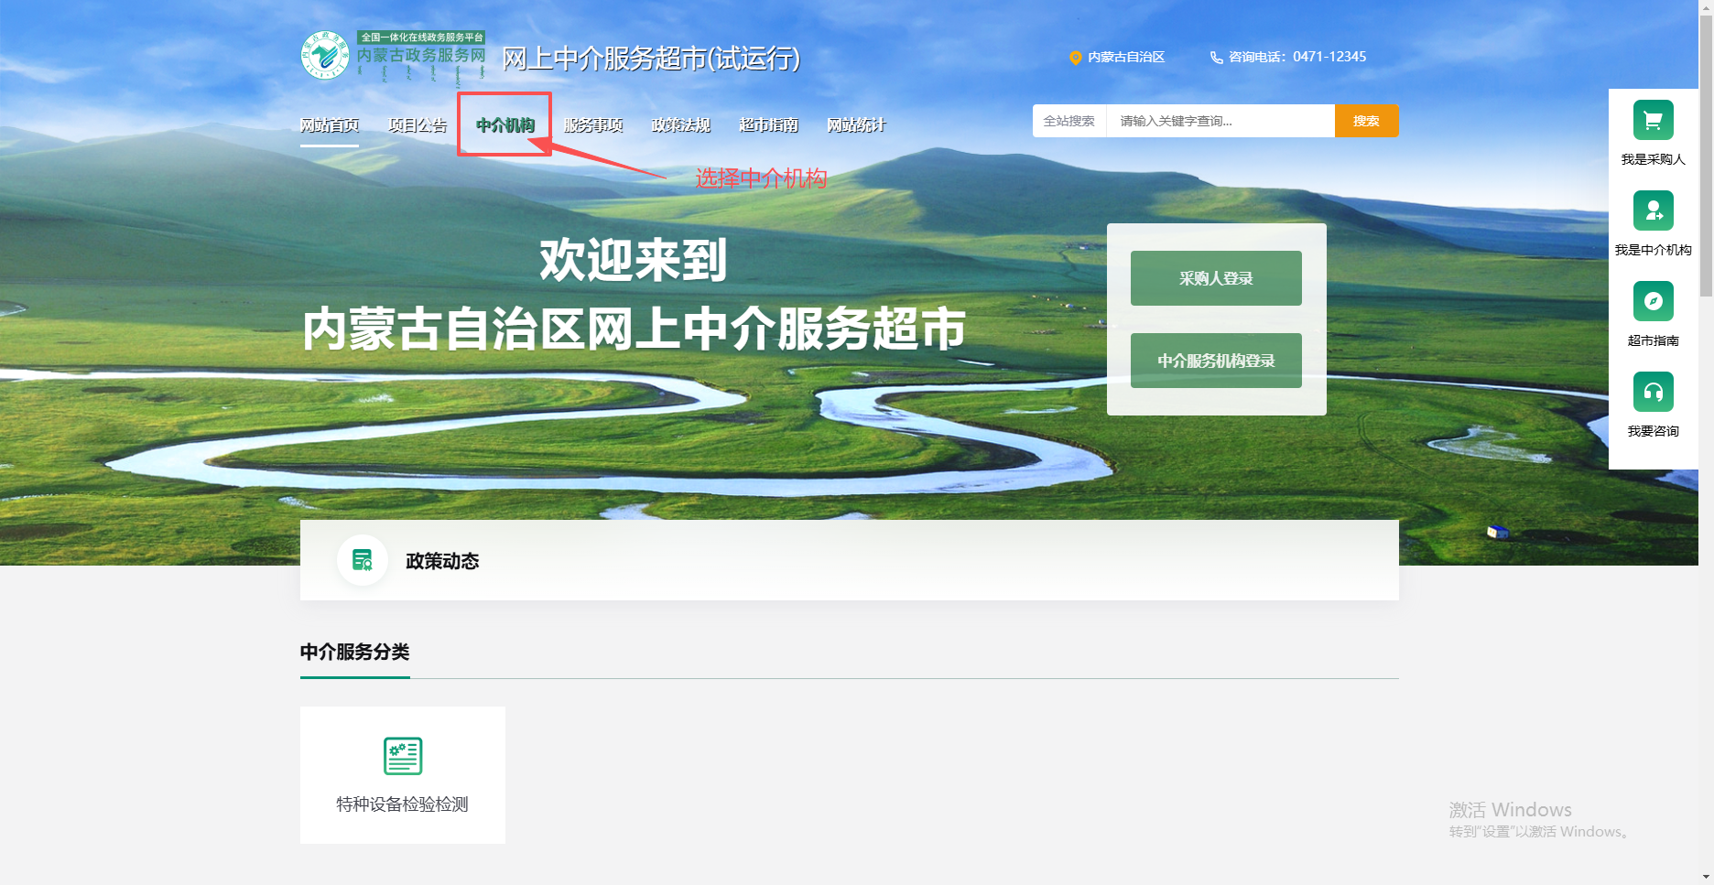Screen dimensions: 1714x885
Task: Open the 服务事项 navigation item
Action: 592,125
